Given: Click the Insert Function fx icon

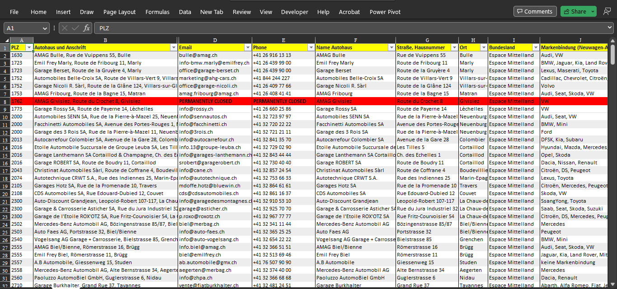Looking at the screenshot, I should click(86, 28).
